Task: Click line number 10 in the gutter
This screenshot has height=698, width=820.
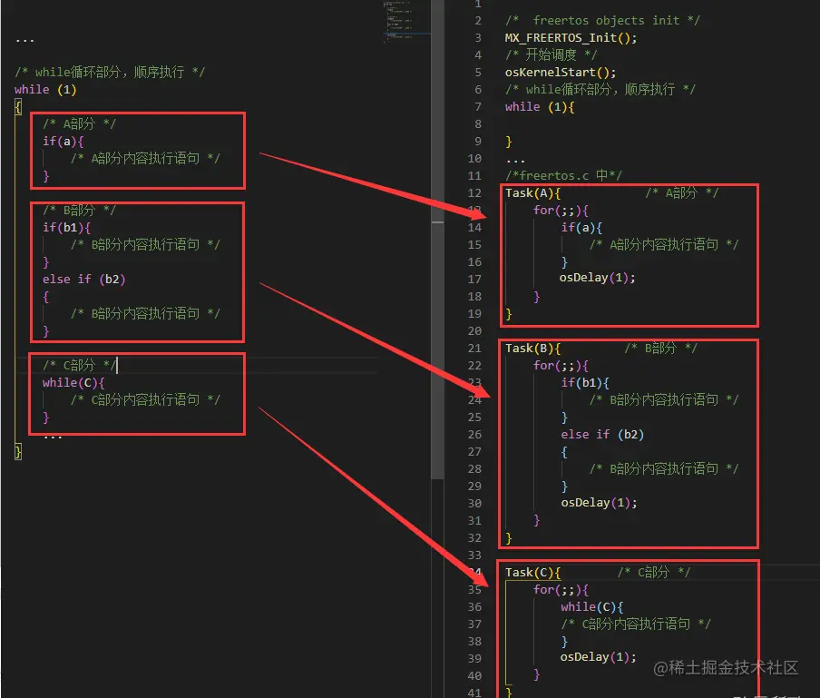Action: pos(474,159)
